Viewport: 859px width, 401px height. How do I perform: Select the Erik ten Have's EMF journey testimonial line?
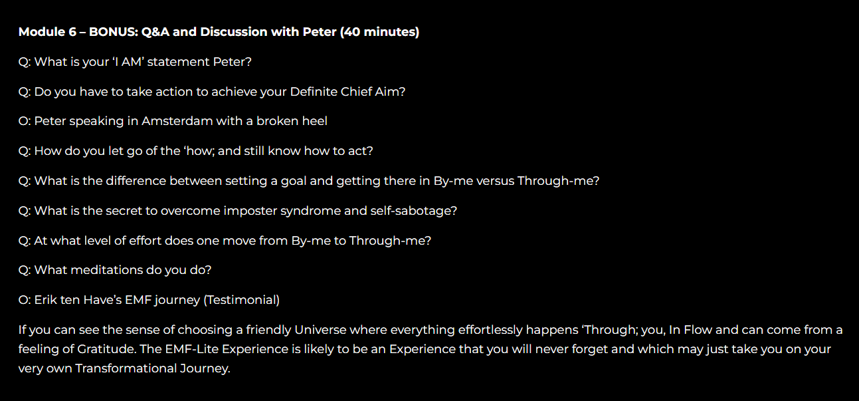[x=149, y=300]
